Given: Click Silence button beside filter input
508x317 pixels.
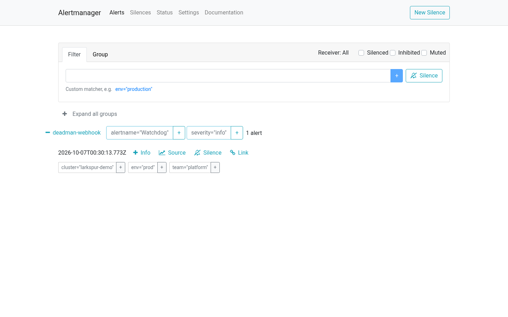Looking at the screenshot, I should coord(424,76).
